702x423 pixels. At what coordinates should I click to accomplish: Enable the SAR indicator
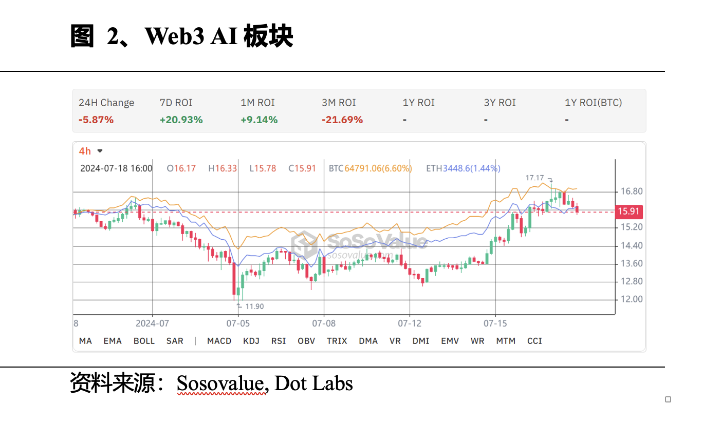175,341
